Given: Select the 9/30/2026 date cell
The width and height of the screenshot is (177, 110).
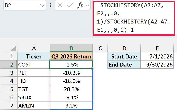Looking at the screenshot, I should pyautogui.click(x=157, y=64).
